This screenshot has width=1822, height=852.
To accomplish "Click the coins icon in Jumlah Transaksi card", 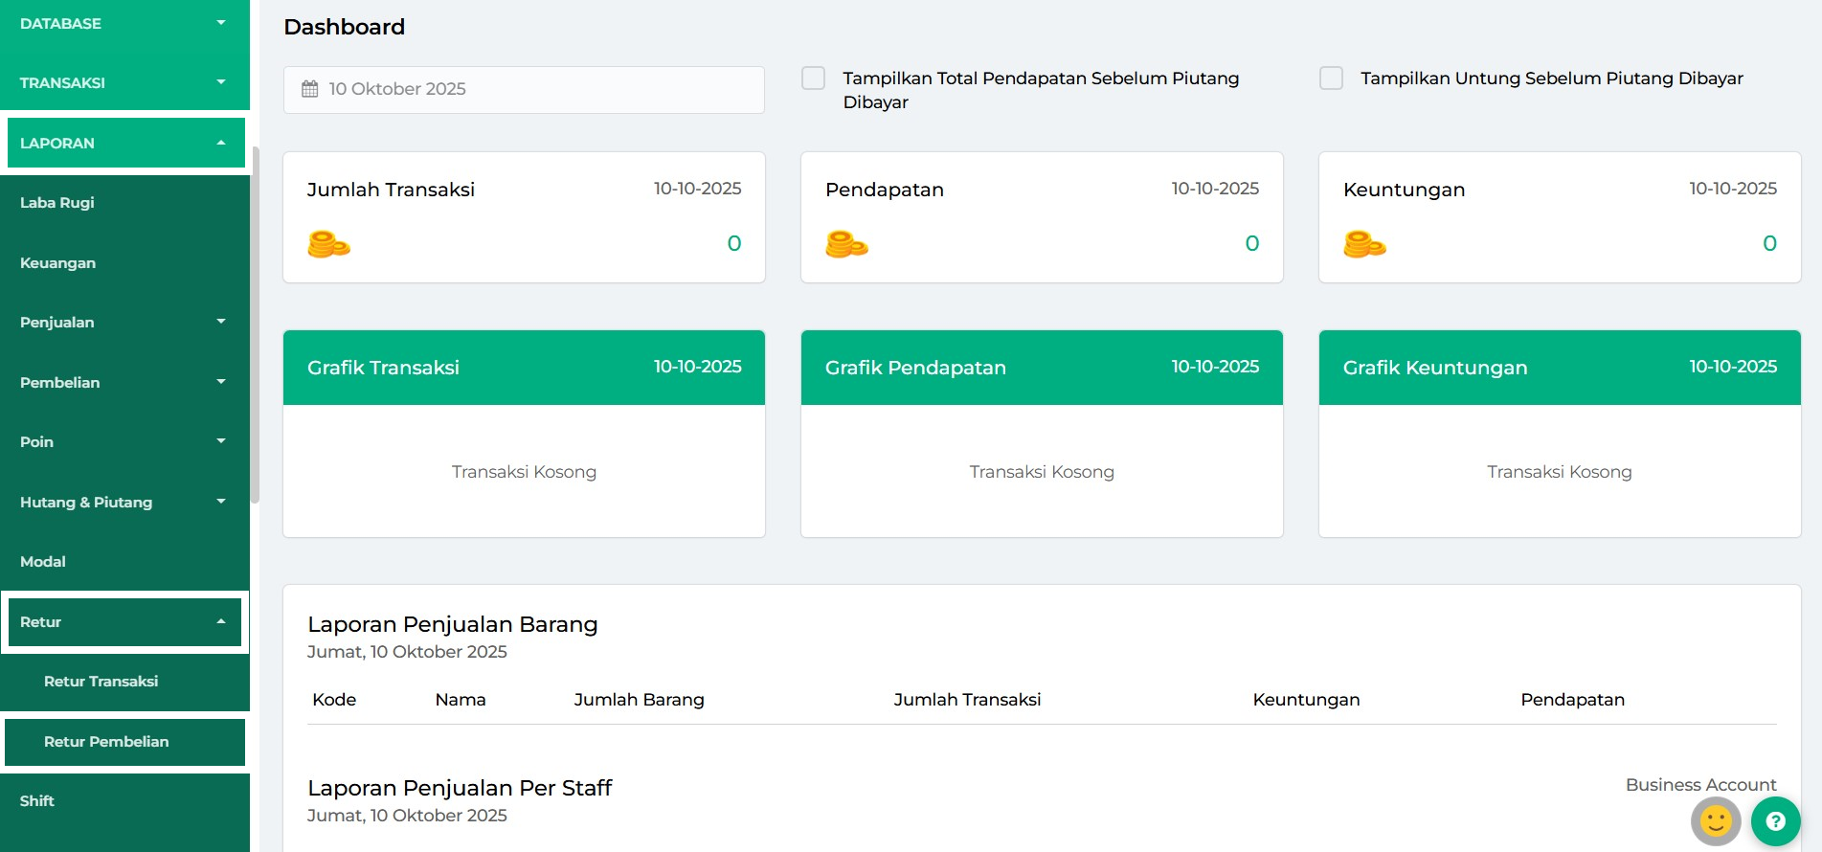I will (x=328, y=244).
